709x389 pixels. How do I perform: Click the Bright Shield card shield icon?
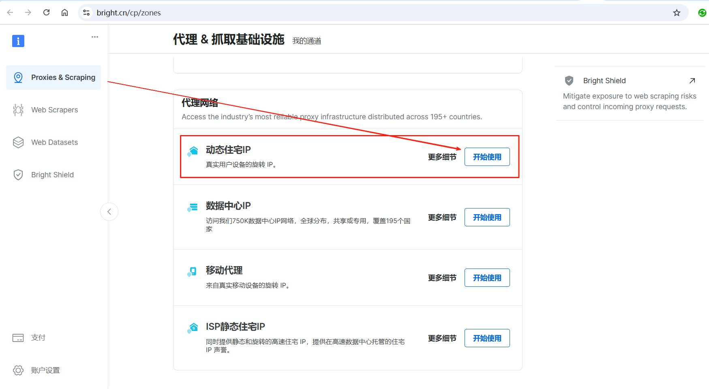[569, 81]
